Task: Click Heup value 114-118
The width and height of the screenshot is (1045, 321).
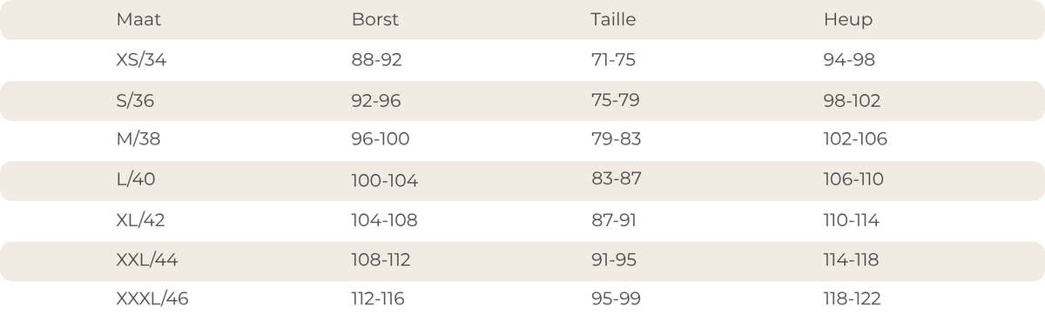Action: point(851,259)
